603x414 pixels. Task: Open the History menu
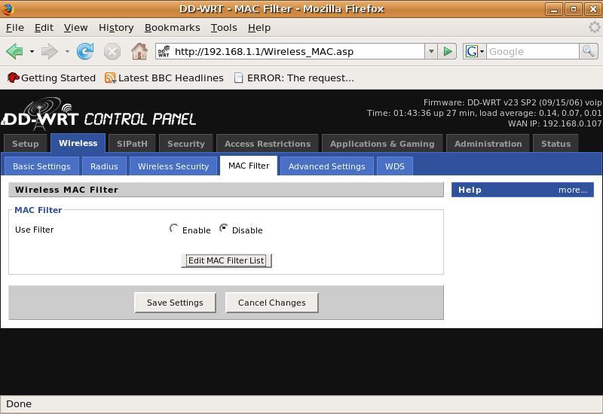tap(116, 28)
